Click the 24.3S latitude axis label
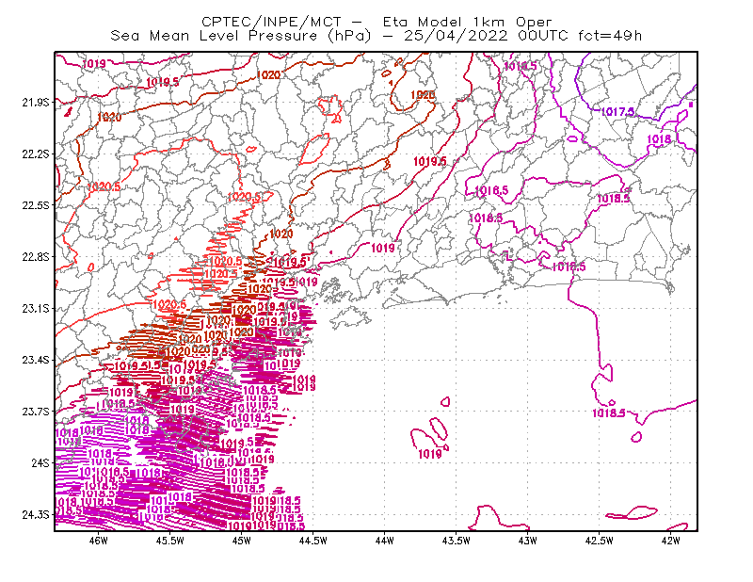The height and width of the screenshot is (582, 753). 36,514
